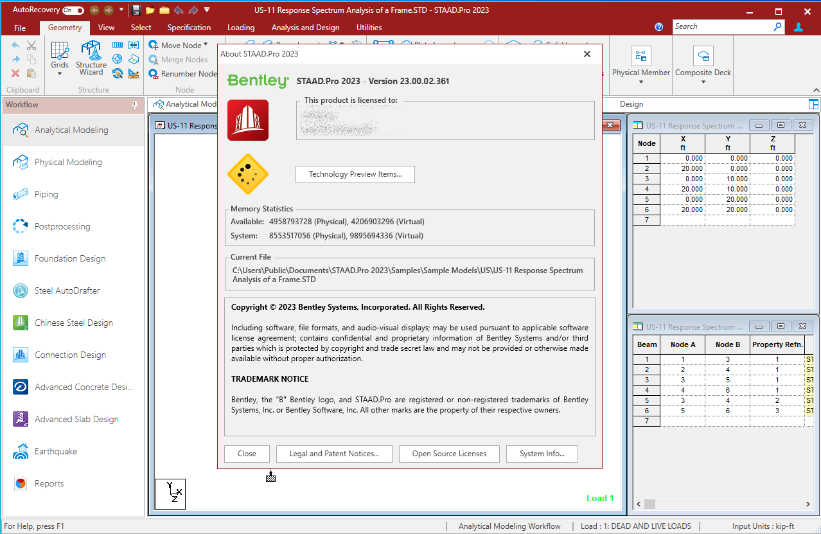
Task: Switch to the Design page tab
Action: click(631, 104)
